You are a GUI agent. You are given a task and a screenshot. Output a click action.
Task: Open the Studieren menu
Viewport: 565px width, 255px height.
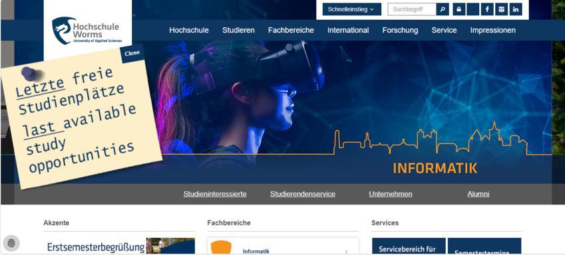(x=238, y=30)
